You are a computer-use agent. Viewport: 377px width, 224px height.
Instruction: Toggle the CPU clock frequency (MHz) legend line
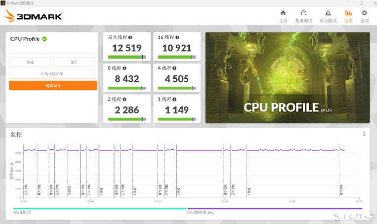tap(275, 209)
